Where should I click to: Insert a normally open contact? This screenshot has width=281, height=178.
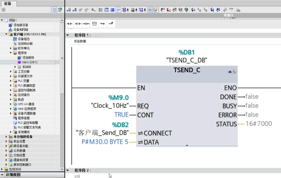tap(69, 24)
